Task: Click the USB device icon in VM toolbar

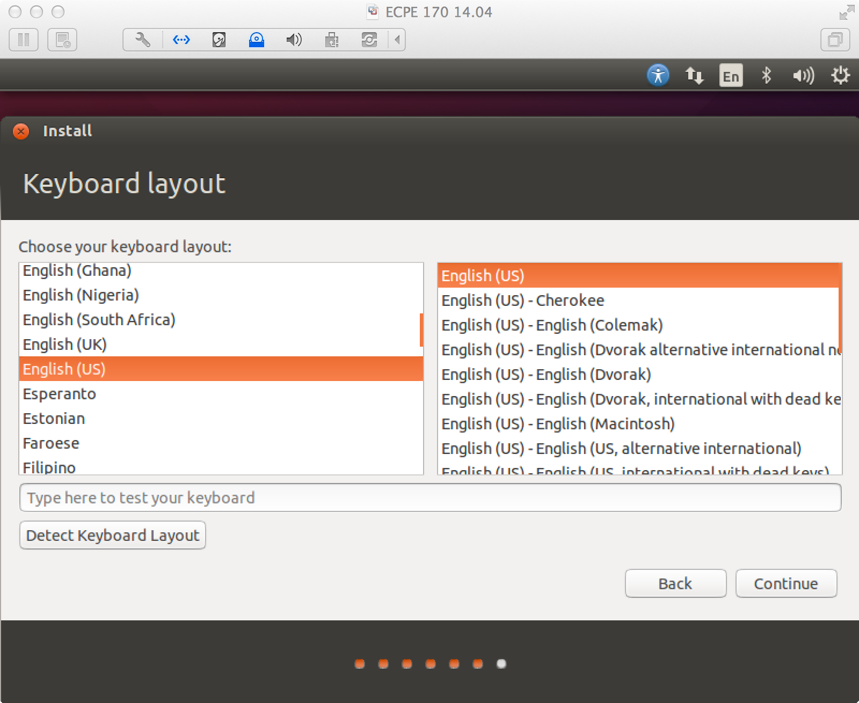Action: (332, 39)
